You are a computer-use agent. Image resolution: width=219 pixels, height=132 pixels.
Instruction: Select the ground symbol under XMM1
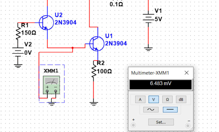(x=52, y=104)
